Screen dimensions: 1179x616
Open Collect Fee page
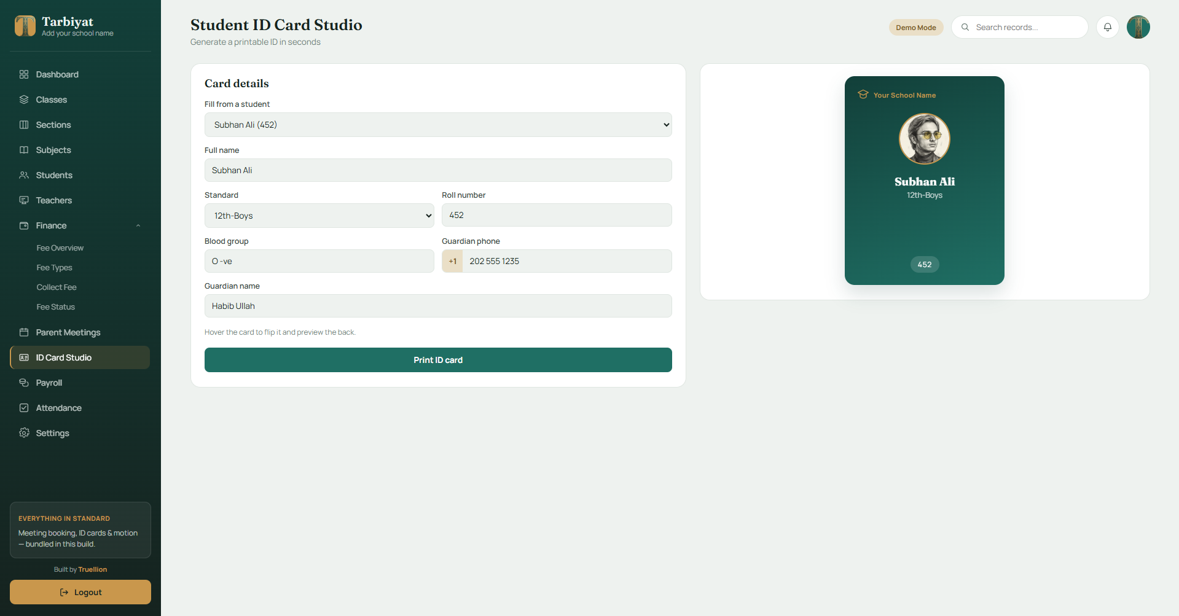(x=57, y=287)
